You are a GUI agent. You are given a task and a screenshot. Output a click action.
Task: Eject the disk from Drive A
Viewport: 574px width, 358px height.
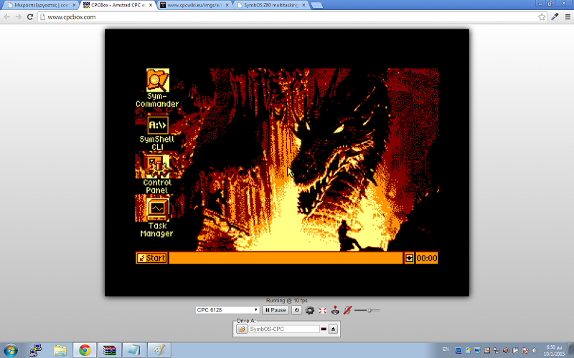click(333, 329)
